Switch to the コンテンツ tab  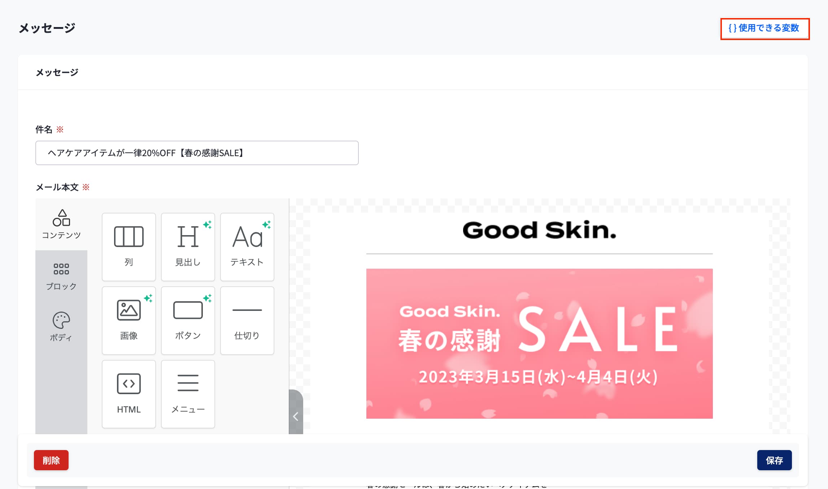click(61, 224)
